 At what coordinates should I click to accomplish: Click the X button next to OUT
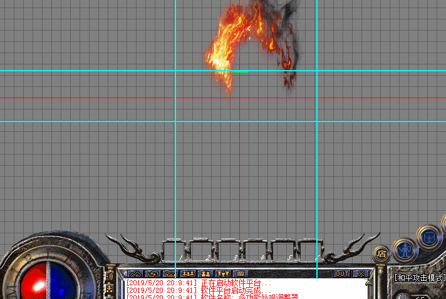[x=361, y=274]
